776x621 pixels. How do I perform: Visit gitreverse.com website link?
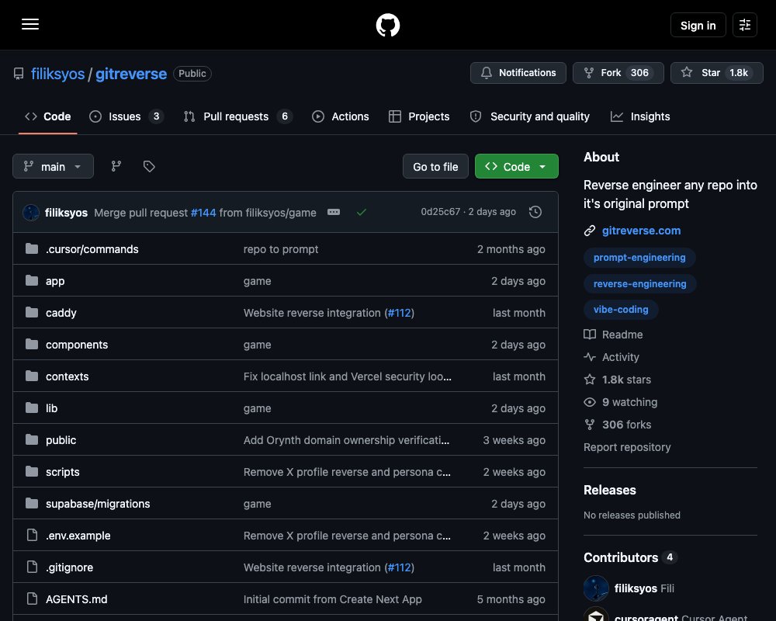pos(641,231)
